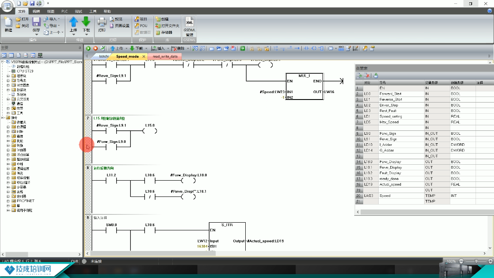Click the green Run PLC icon

(88, 48)
